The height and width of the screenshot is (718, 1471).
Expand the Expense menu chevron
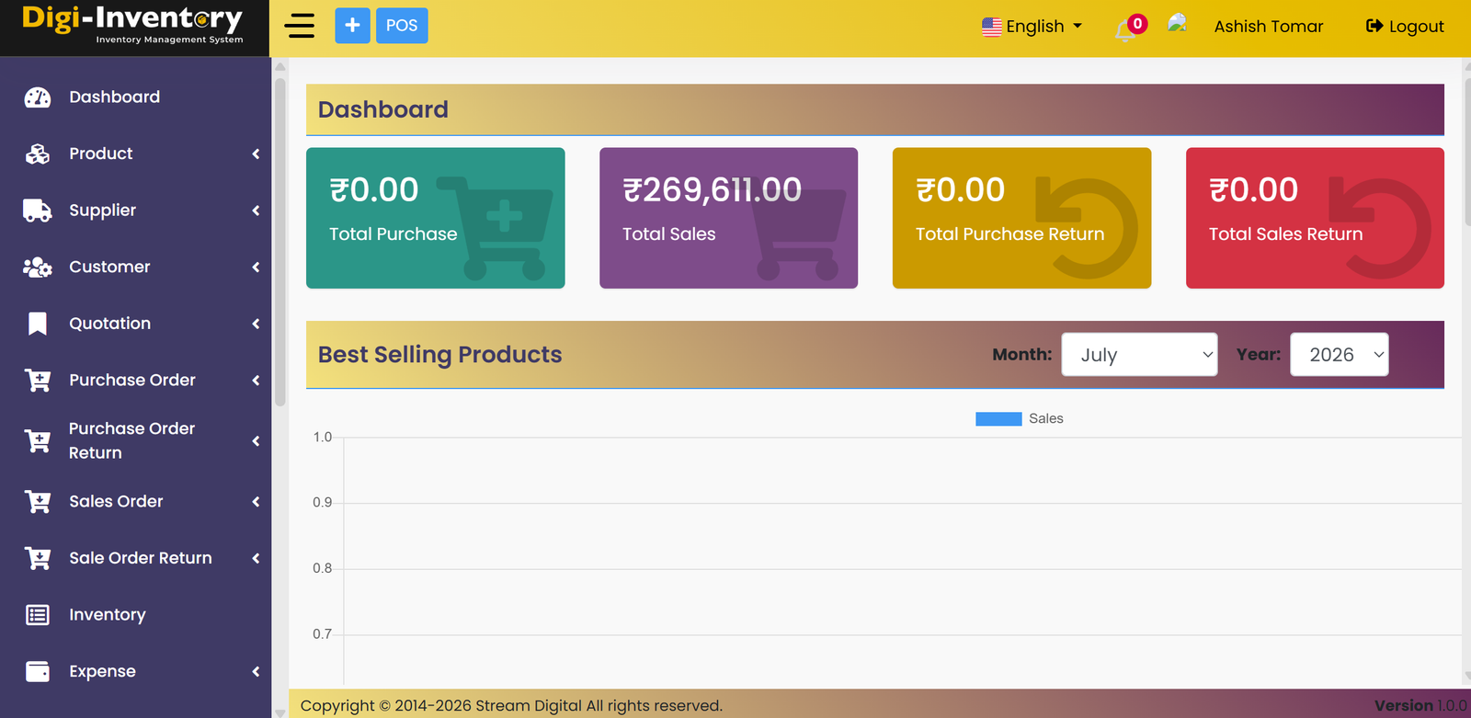point(256,672)
